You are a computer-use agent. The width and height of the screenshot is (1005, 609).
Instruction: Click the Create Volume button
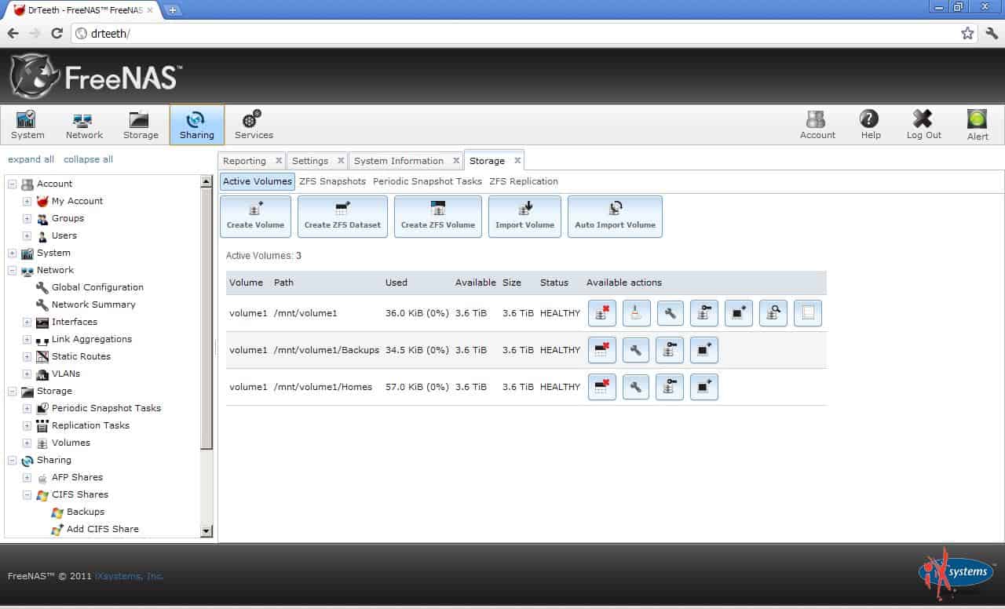[x=255, y=217]
